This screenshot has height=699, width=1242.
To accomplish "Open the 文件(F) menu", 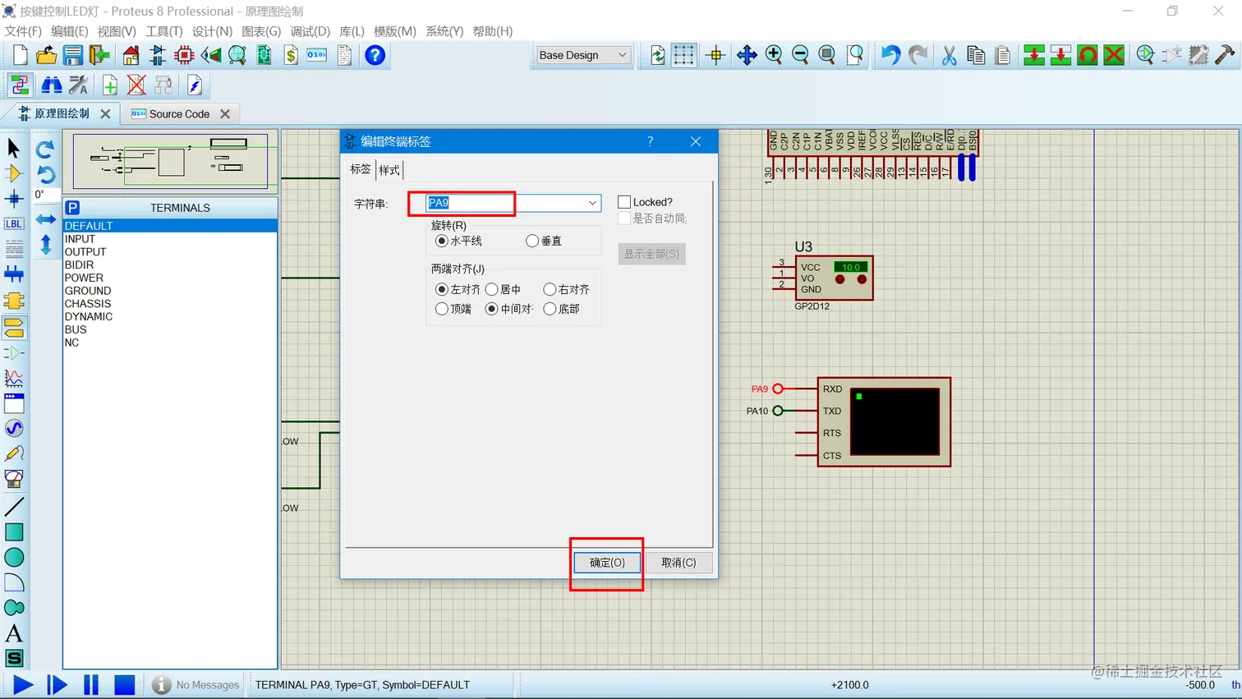I will point(23,31).
